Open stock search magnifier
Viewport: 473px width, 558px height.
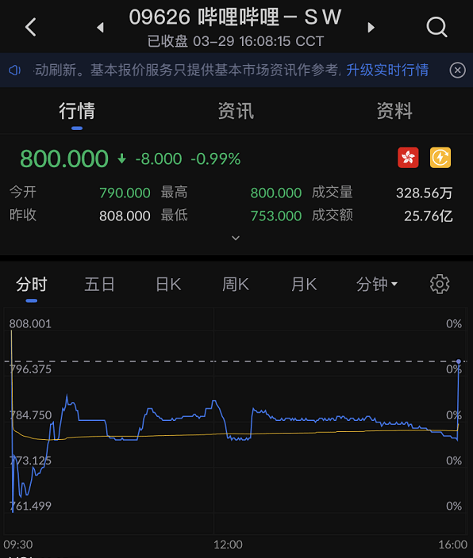click(436, 27)
